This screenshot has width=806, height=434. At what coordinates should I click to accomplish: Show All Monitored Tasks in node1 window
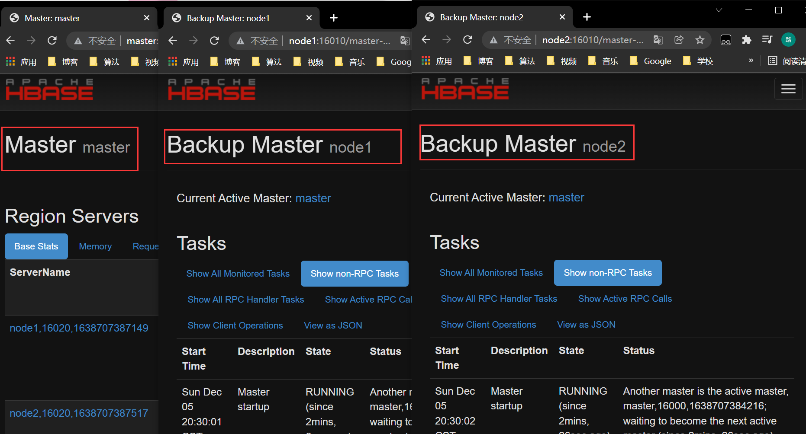click(x=238, y=274)
